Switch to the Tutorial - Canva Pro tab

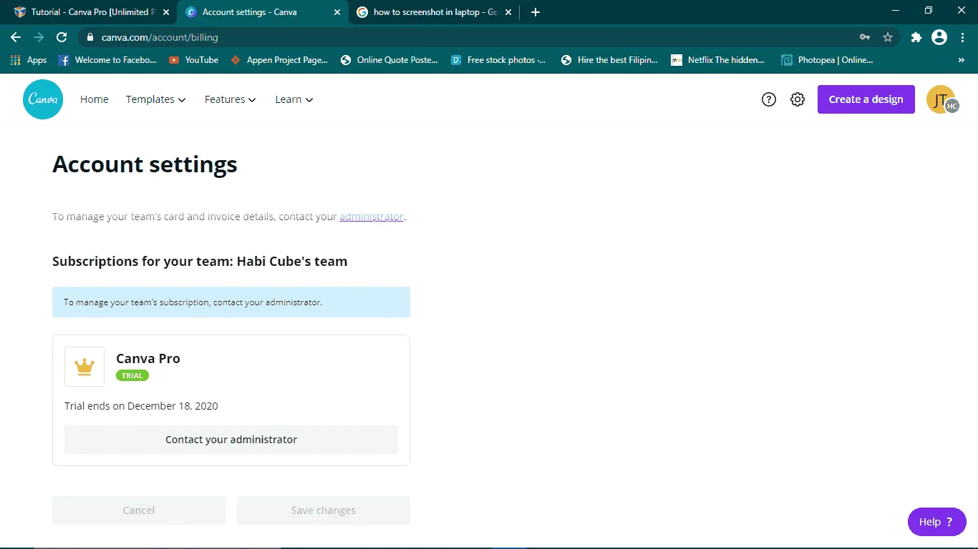89,12
